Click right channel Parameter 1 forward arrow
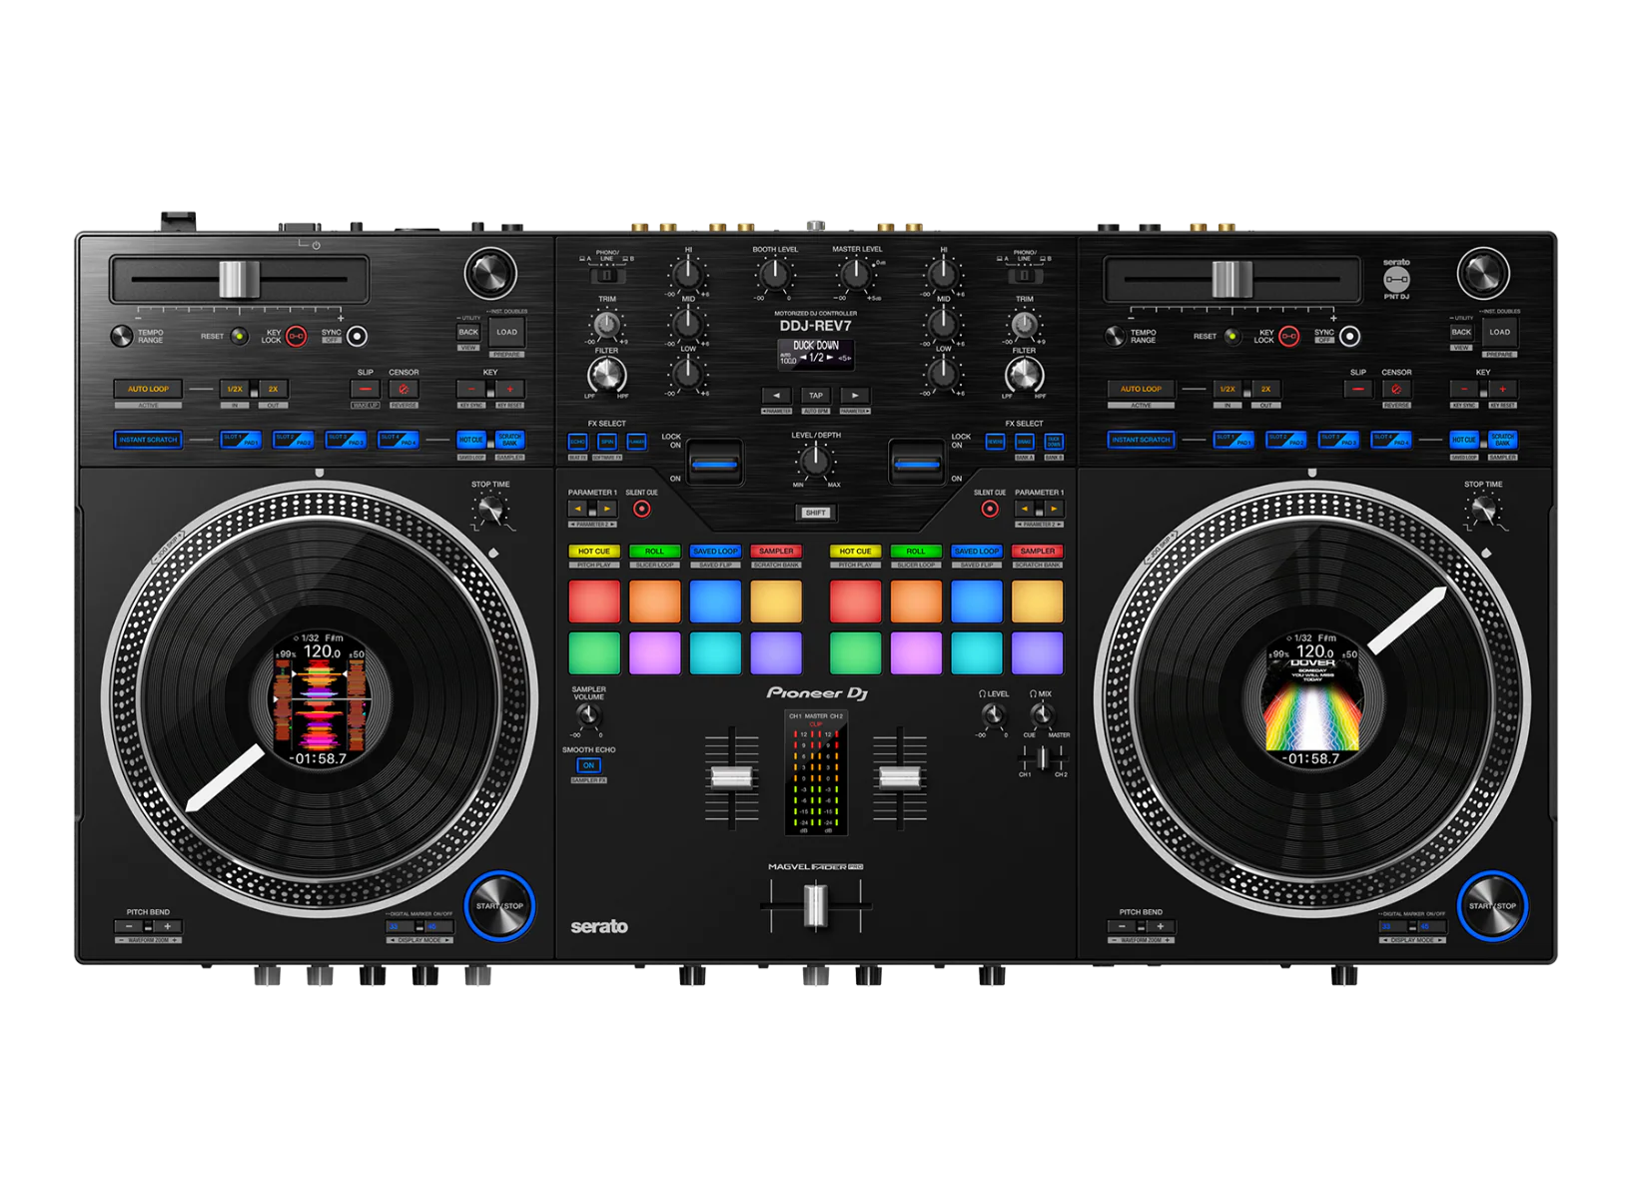Viewport: 1632px width, 1199px height. click(1053, 510)
